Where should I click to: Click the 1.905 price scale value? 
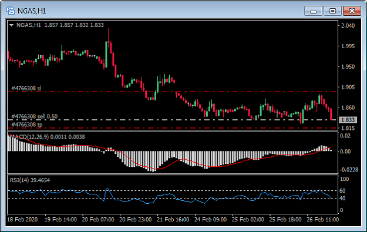pyautogui.click(x=348, y=87)
